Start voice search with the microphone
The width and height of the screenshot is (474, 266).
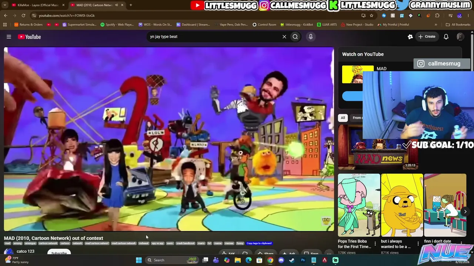point(311,37)
